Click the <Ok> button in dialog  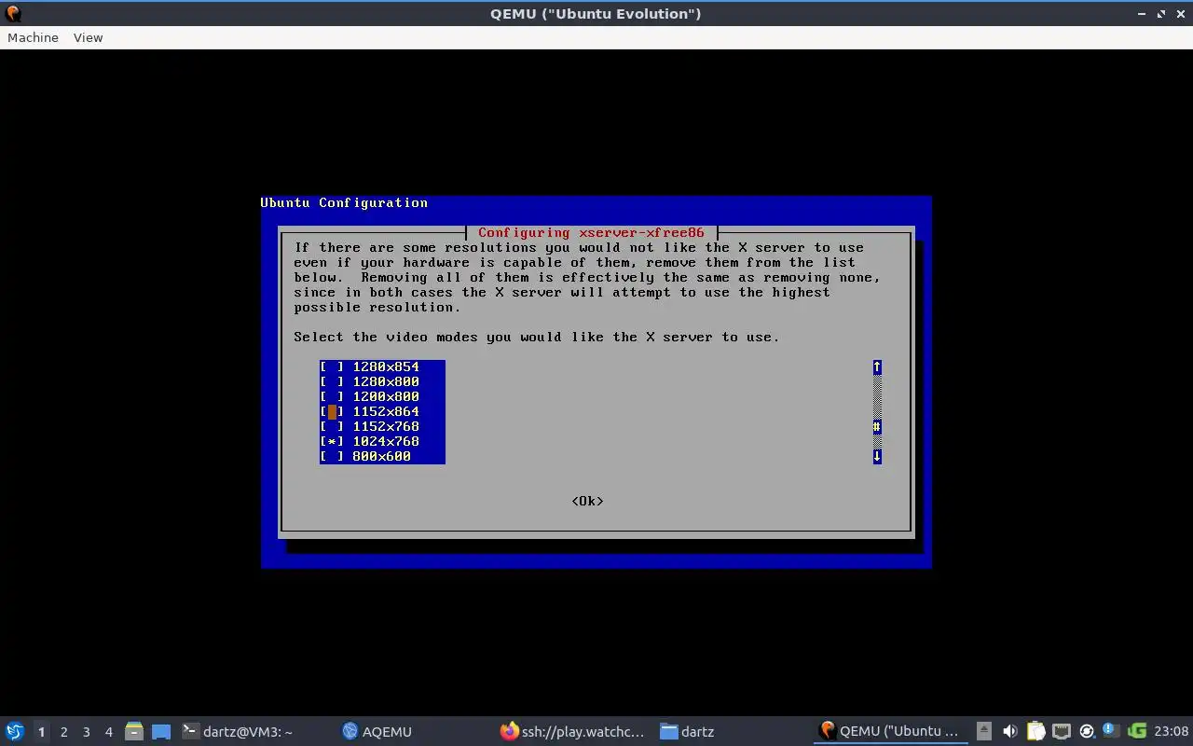[587, 501]
